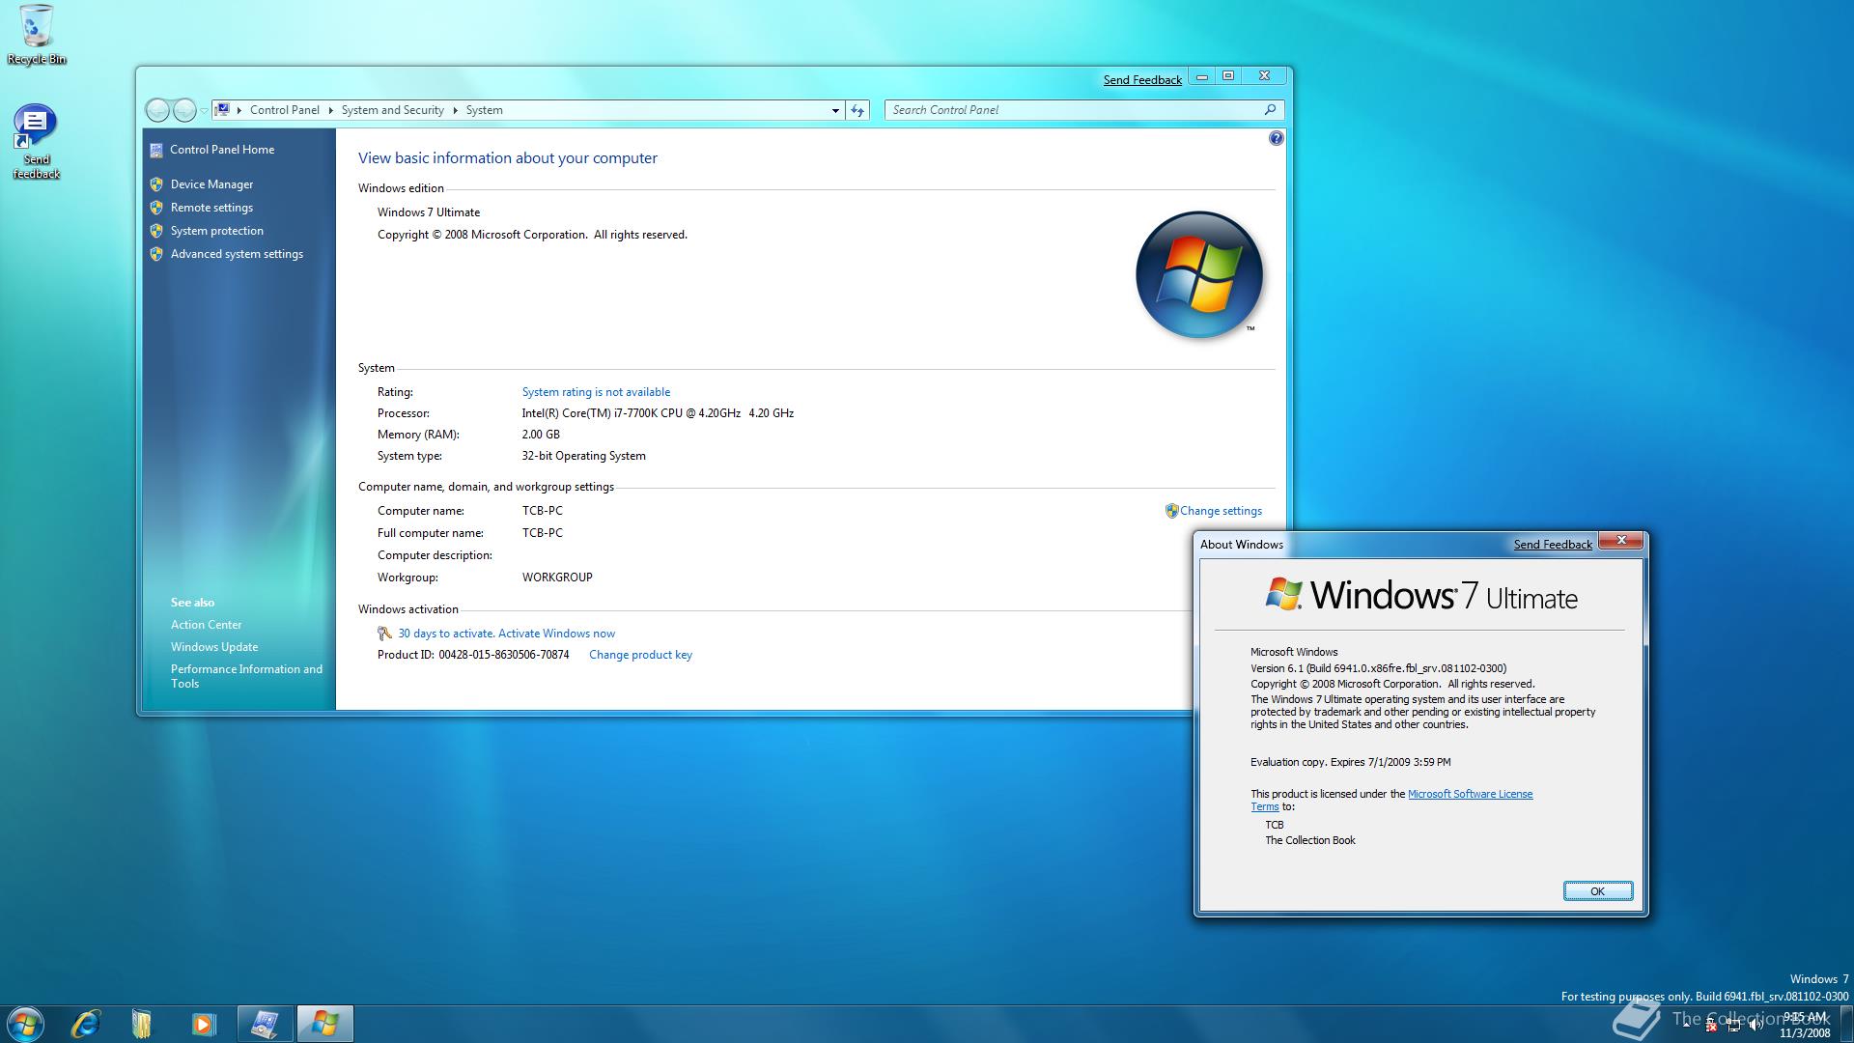This screenshot has width=1854, height=1043.
Task: Click the network tray icon
Action: click(1733, 1026)
